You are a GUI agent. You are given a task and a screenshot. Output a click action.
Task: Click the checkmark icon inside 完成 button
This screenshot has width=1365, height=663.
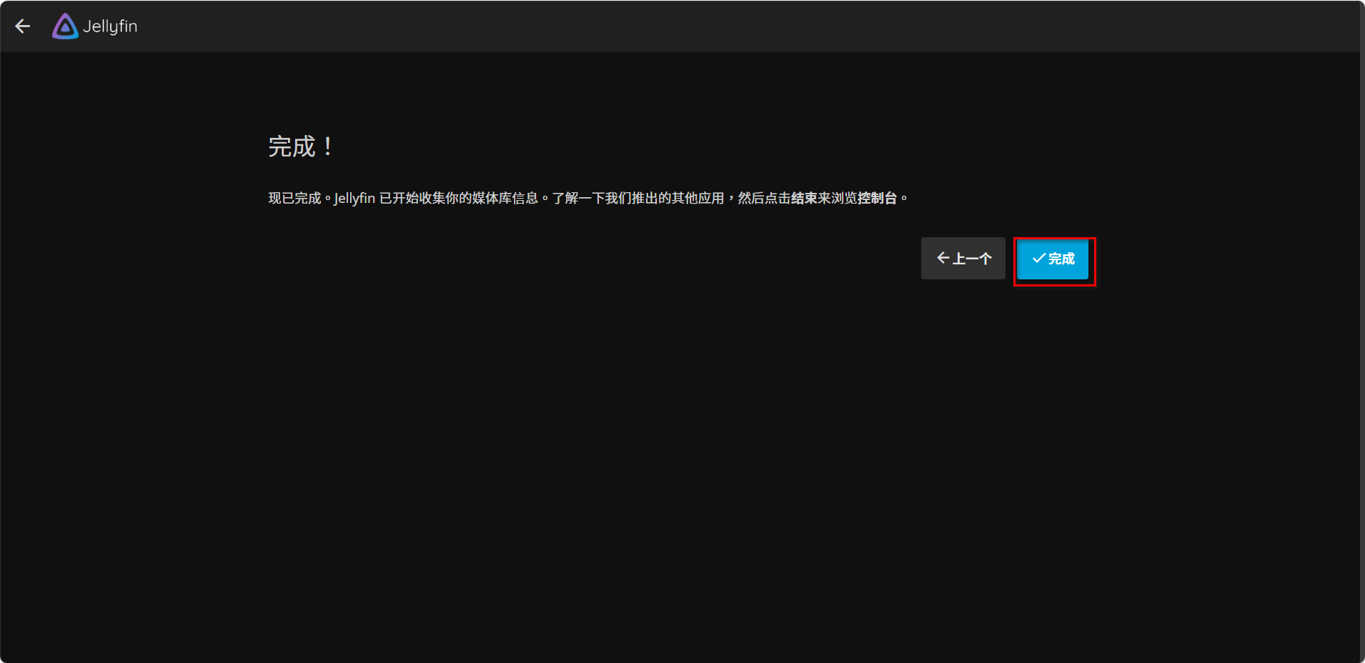[x=1038, y=258]
